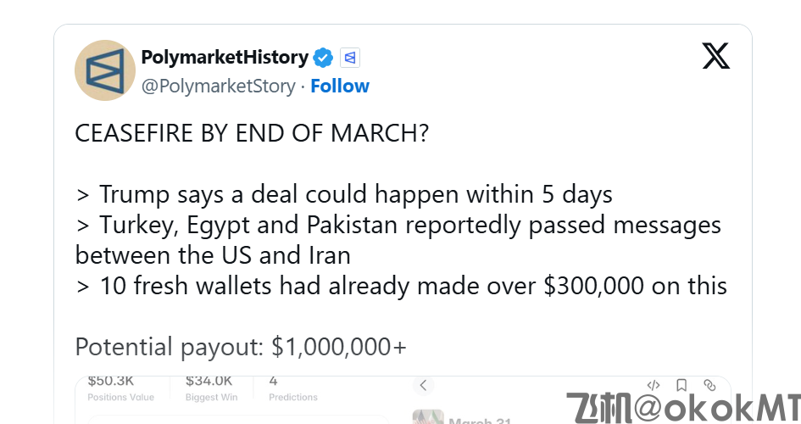Click the Trump deal within 5 days line

pyautogui.click(x=344, y=194)
